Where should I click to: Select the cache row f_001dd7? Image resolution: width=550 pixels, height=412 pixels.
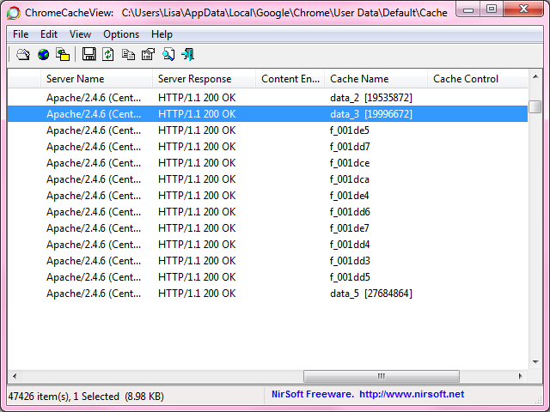click(267, 147)
